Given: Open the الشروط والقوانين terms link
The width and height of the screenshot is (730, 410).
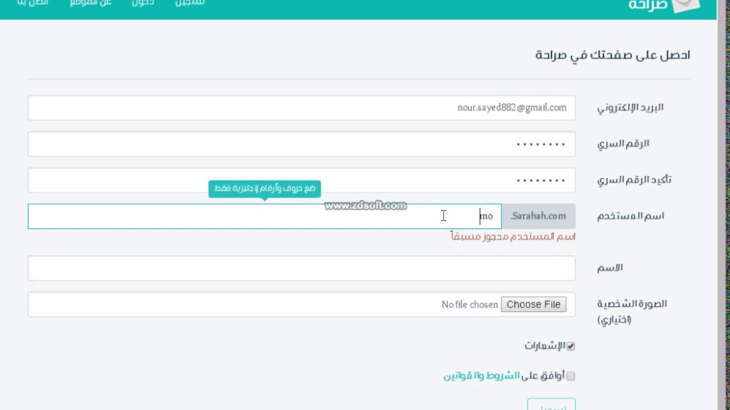Looking at the screenshot, I should pyautogui.click(x=482, y=376).
